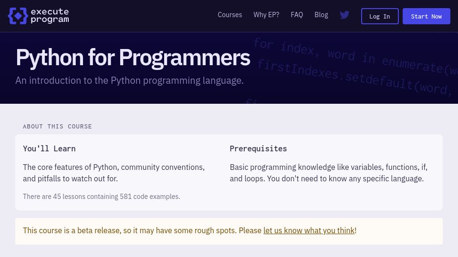Click the Log In button

(380, 16)
